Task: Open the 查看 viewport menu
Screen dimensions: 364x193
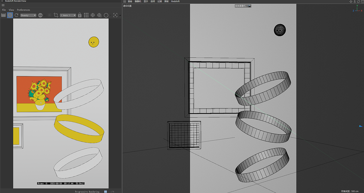Action: pos(130,1)
